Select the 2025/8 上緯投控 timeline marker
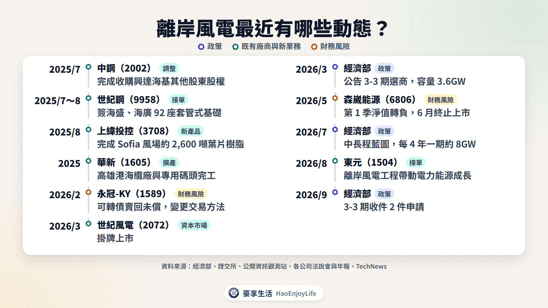The image size is (548, 308). [88, 129]
